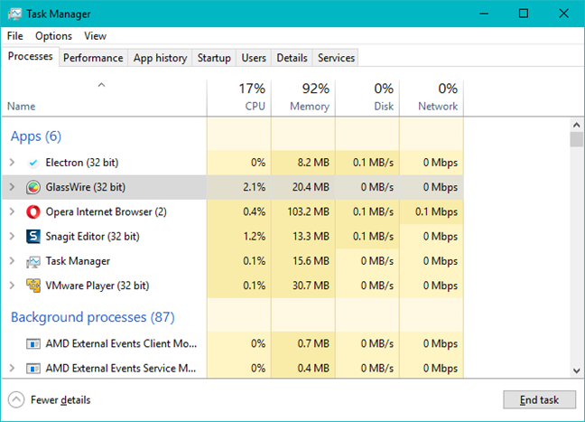Viewport: 585px width, 422px height.
Task: Expand the Opera Internet Browser process group
Action: (x=12, y=211)
